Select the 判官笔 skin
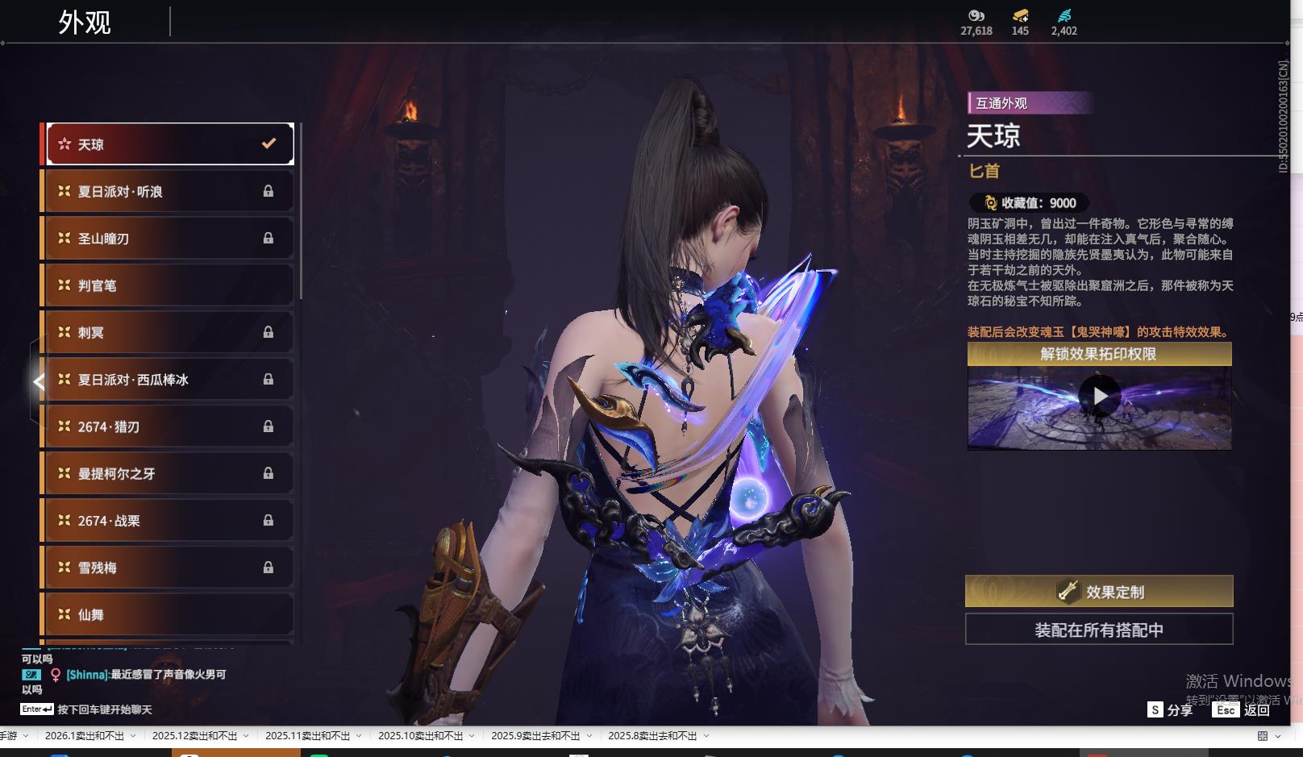This screenshot has width=1303, height=757. coord(169,285)
